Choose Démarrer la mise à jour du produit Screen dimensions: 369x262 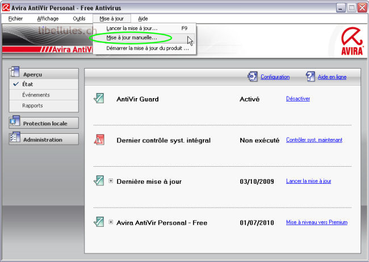(145, 48)
